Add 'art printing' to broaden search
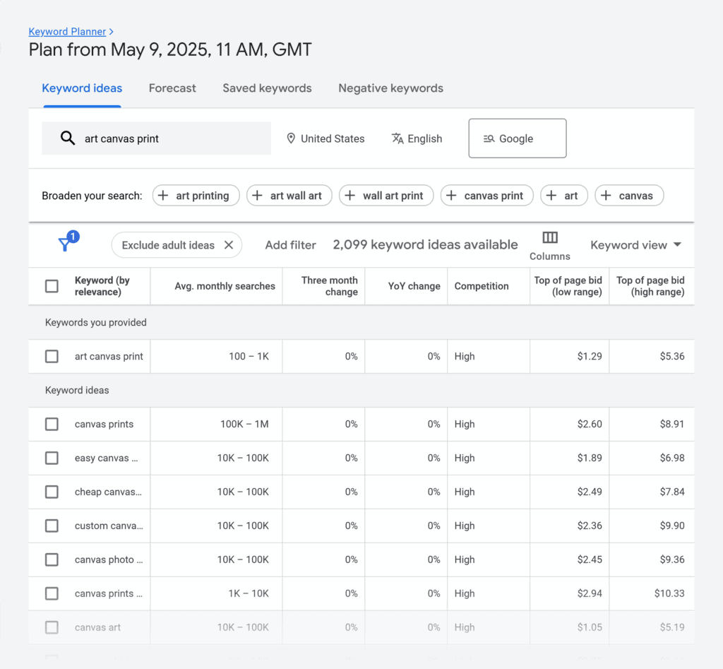Viewport: 723px width, 669px height. 196,196
